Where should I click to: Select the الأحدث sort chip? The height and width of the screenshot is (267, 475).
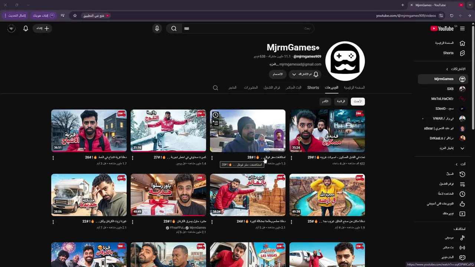(x=358, y=101)
